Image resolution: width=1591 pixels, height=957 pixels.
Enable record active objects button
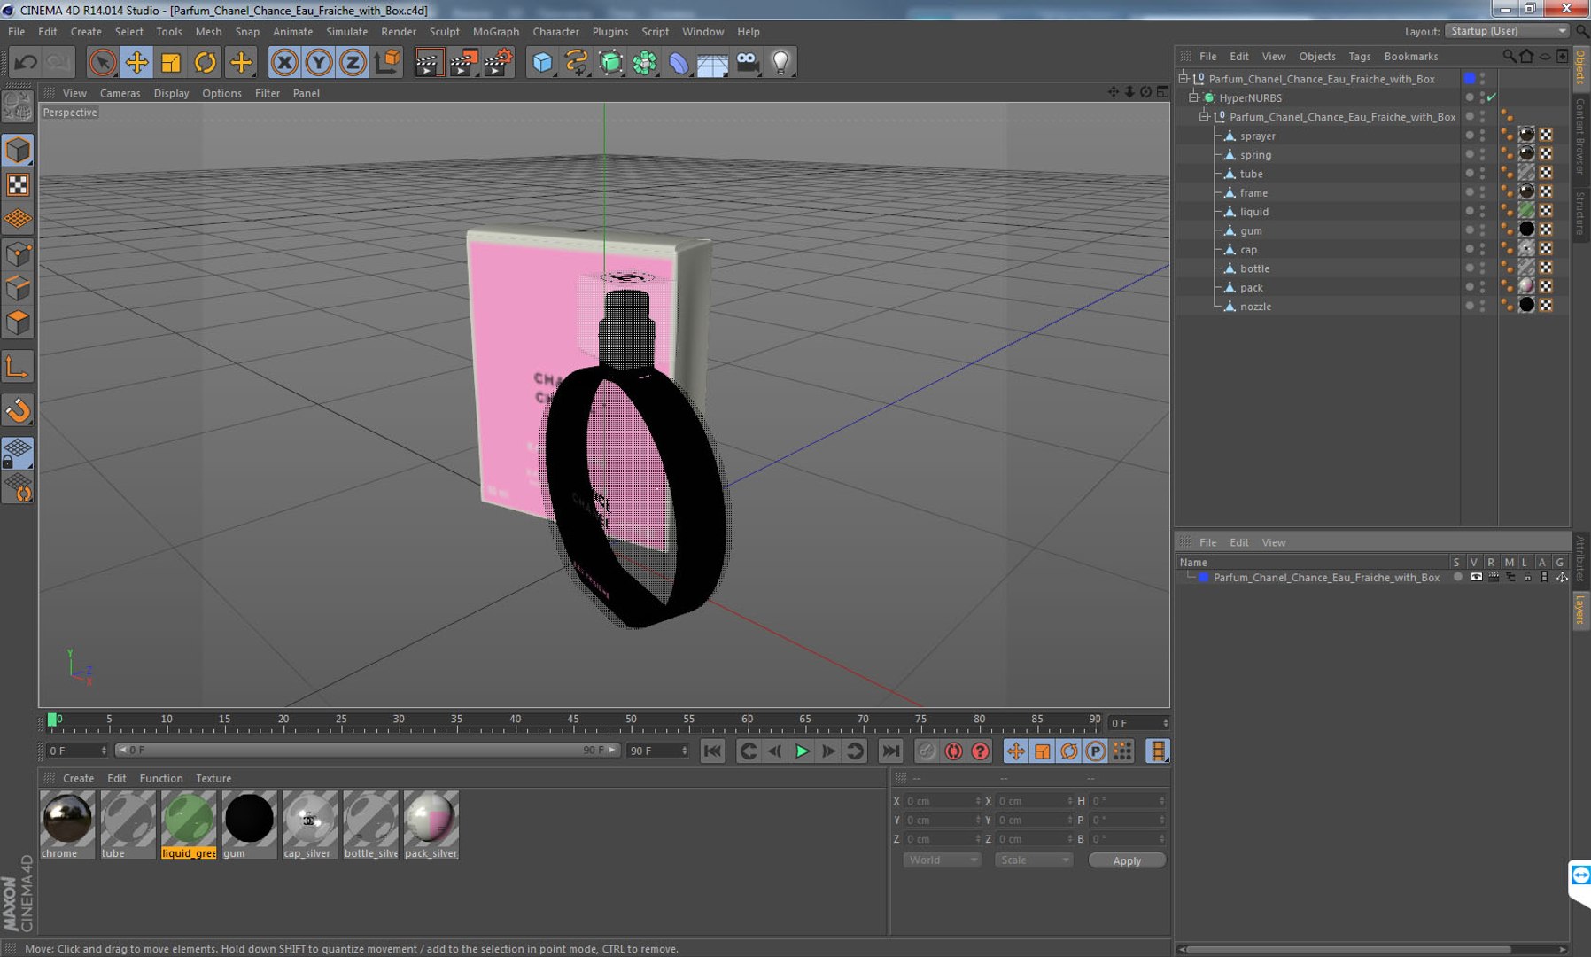click(926, 751)
